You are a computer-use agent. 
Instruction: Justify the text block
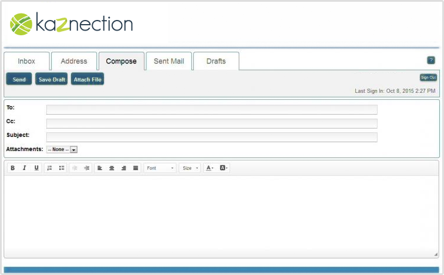point(136,168)
